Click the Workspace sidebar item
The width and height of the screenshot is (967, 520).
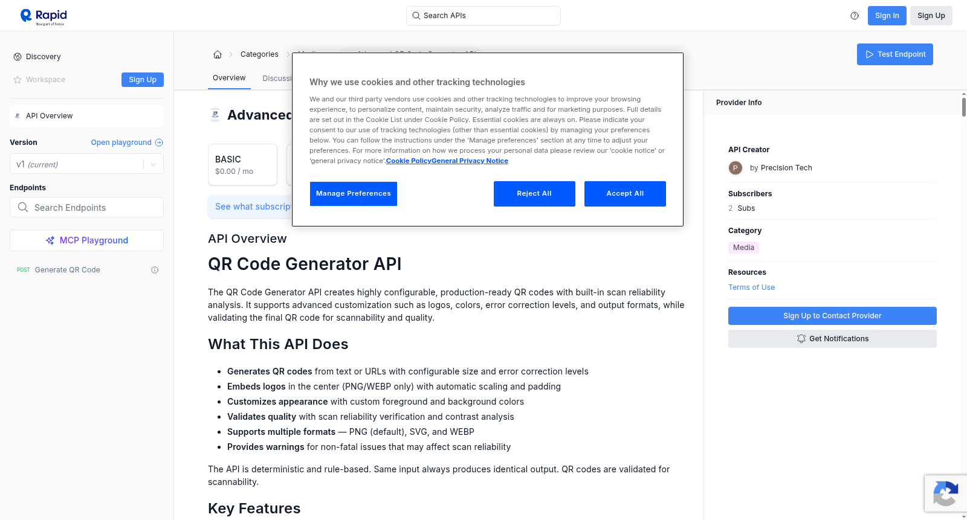[x=45, y=80]
